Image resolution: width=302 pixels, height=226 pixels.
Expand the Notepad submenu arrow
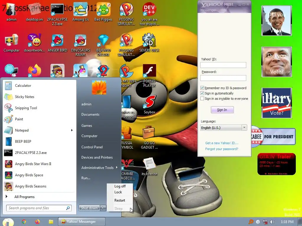click(x=72, y=130)
